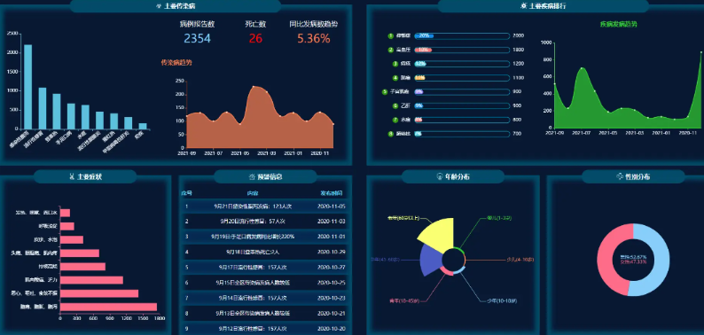Click the 性别分布 panel header

(633, 177)
